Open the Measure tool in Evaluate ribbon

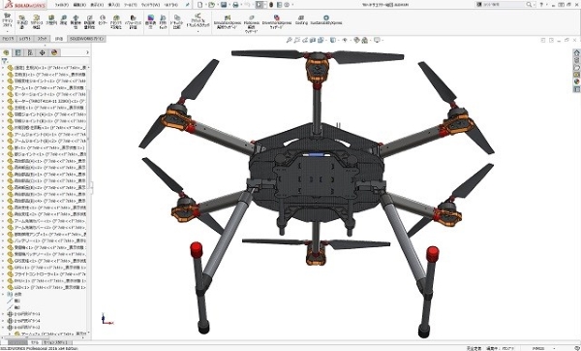point(64,22)
